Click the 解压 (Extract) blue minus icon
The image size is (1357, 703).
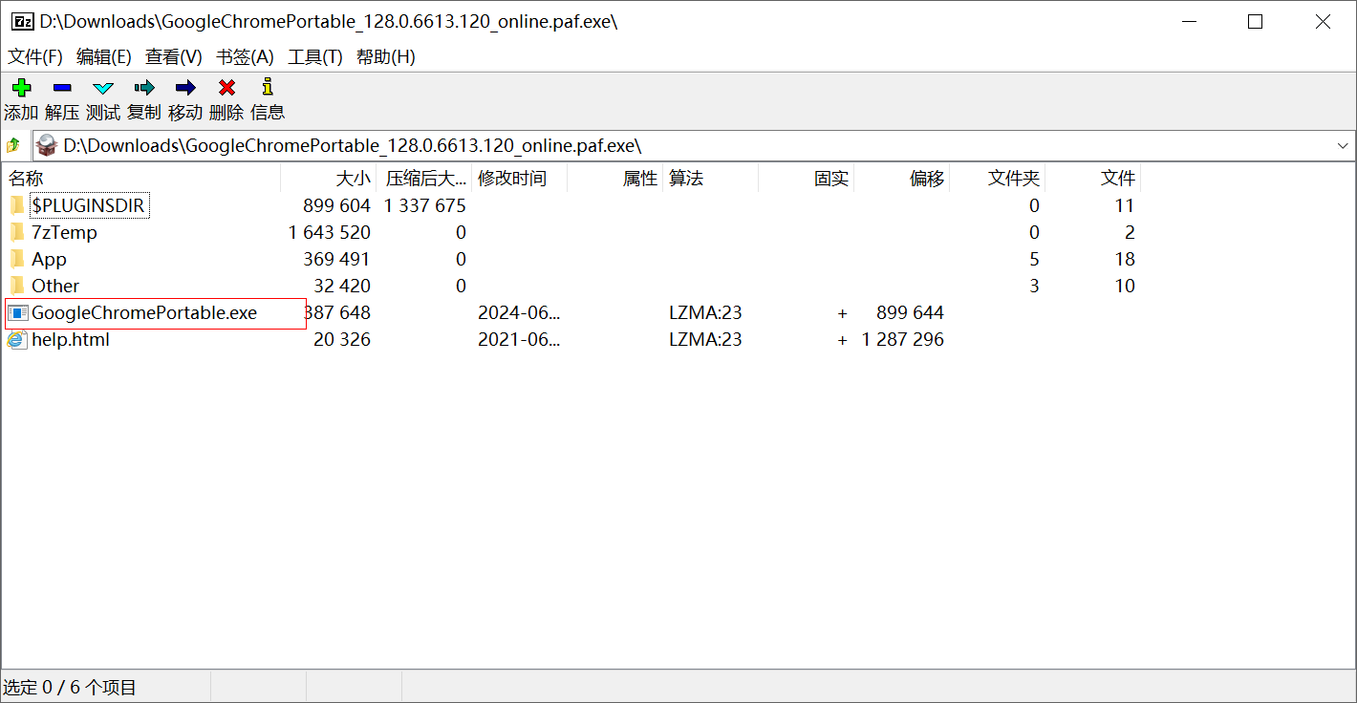[62, 87]
